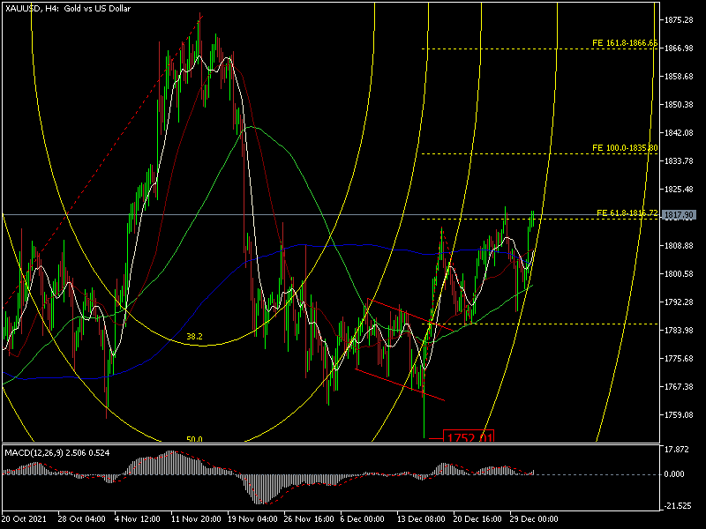Select the FE 61.8 Fibonacci expansion label
706x529 pixels.
(625, 213)
